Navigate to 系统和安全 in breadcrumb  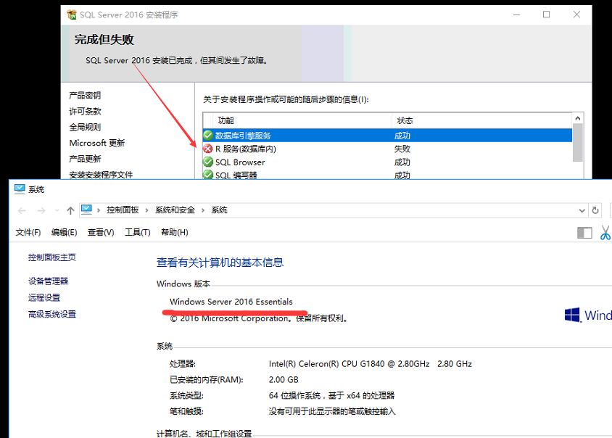[175, 210]
